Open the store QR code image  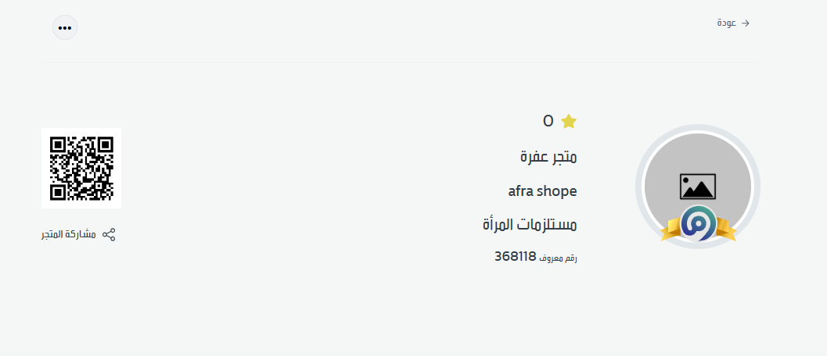[81, 168]
